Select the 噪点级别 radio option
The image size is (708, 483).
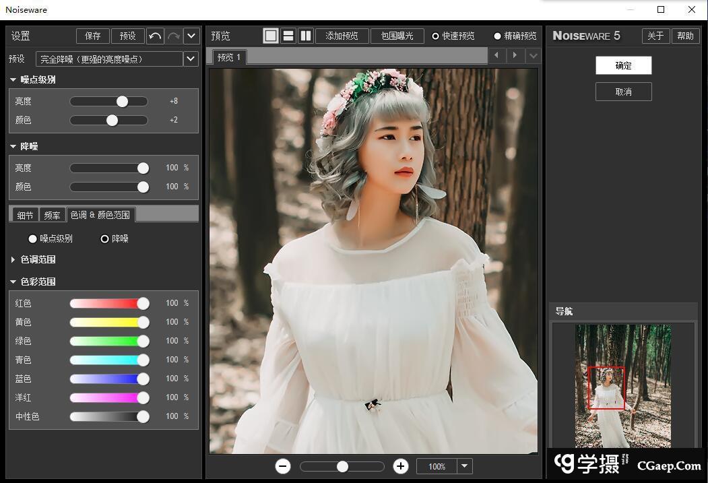[32, 238]
